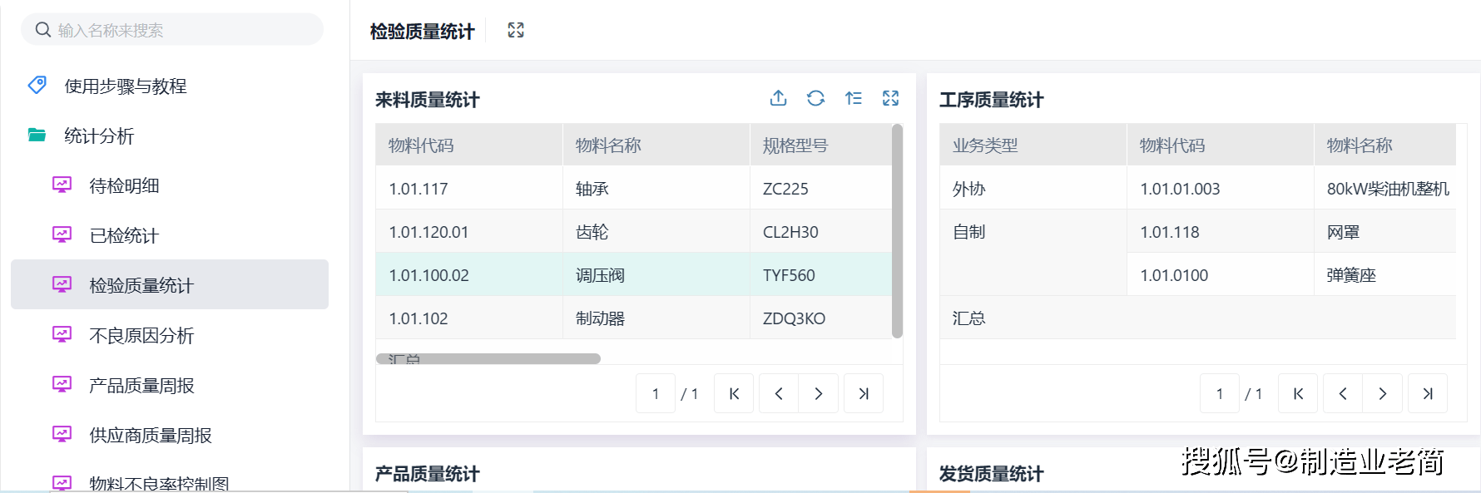Go to first page in 来料质量统计
Viewport: 1481px width, 493px height.
tap(734, 393)
